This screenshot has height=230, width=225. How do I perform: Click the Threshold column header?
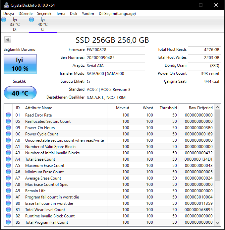click(167, 108)
